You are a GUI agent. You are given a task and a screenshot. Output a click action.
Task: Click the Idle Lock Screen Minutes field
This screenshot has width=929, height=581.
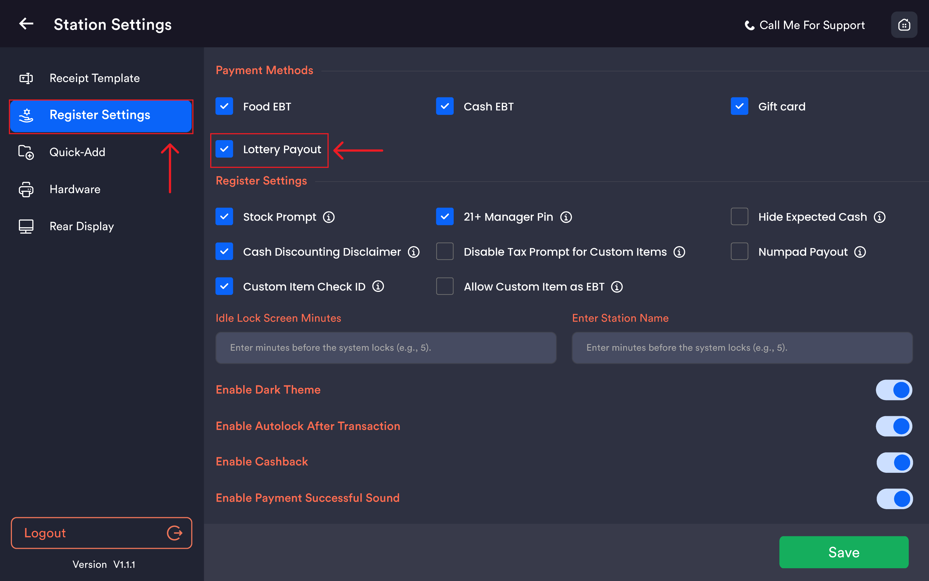pos(386,348)
